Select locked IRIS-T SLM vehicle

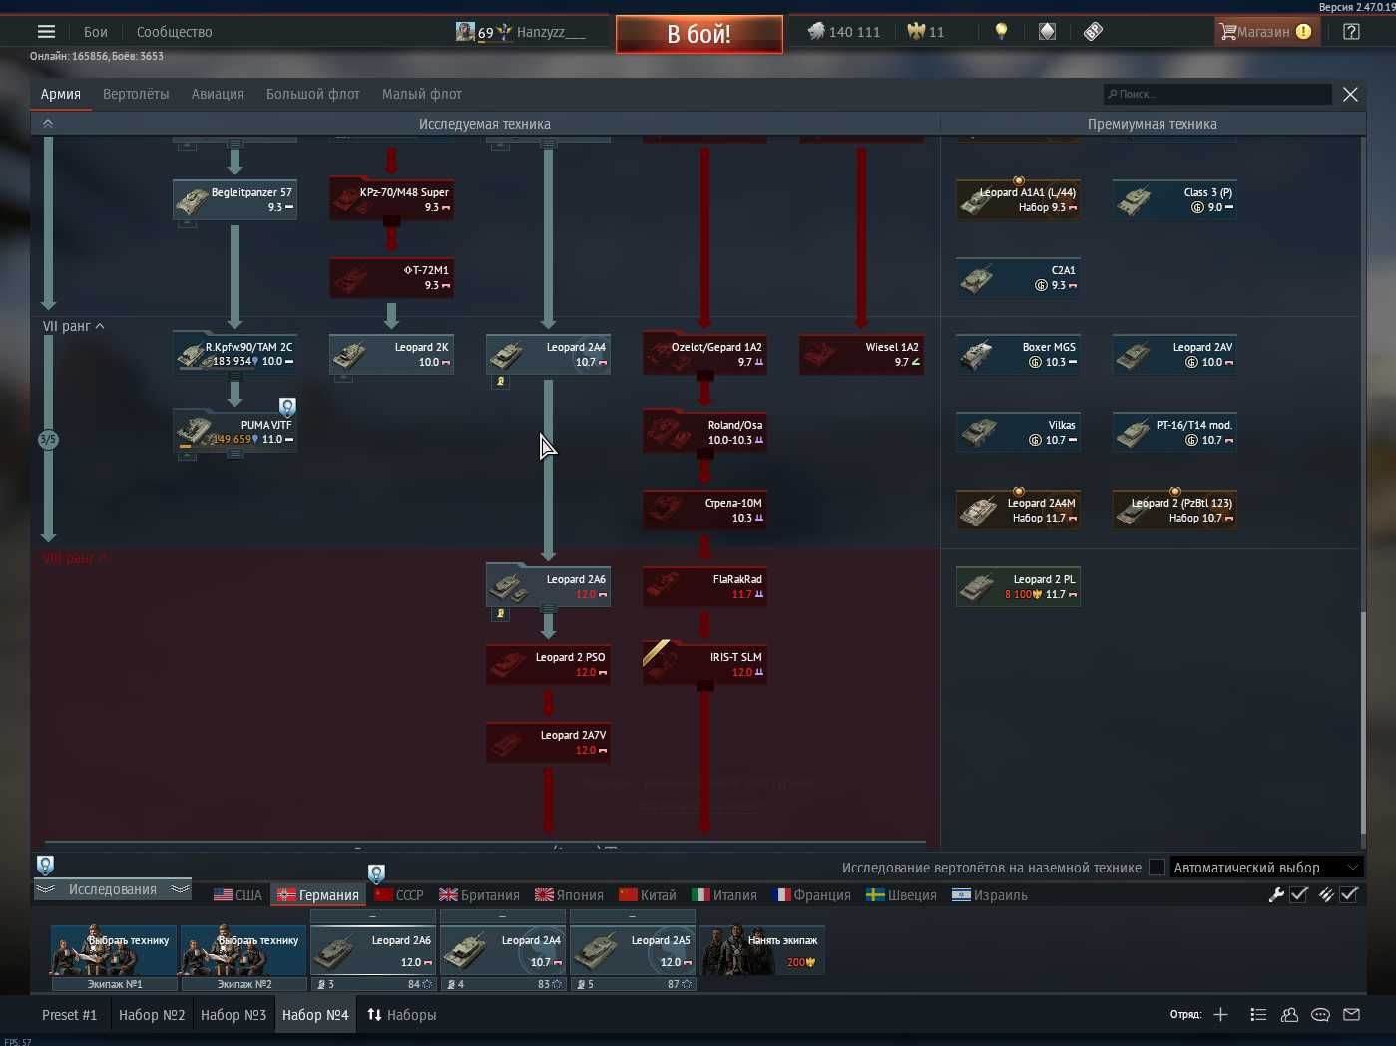pyautogui.click(x=704, y=664)
